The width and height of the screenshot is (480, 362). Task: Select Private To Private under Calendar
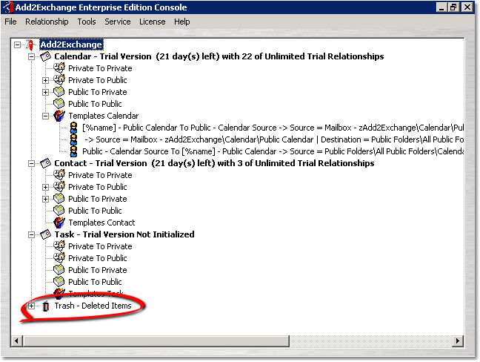click(x=100, y=68)
